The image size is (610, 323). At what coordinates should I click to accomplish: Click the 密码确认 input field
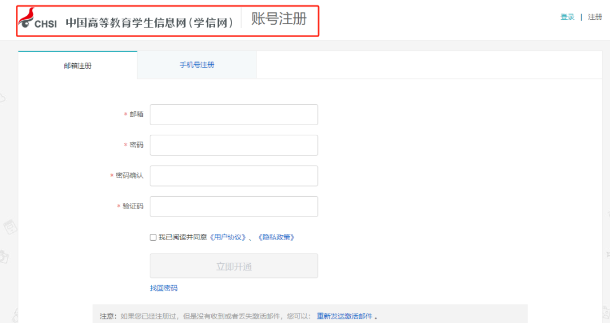click(234, 176)
